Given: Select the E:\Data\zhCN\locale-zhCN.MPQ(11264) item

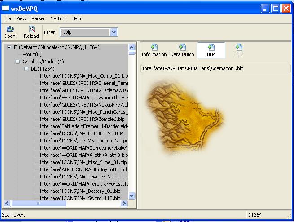Looking at the screenshot, I should click(x=57, y=47).
